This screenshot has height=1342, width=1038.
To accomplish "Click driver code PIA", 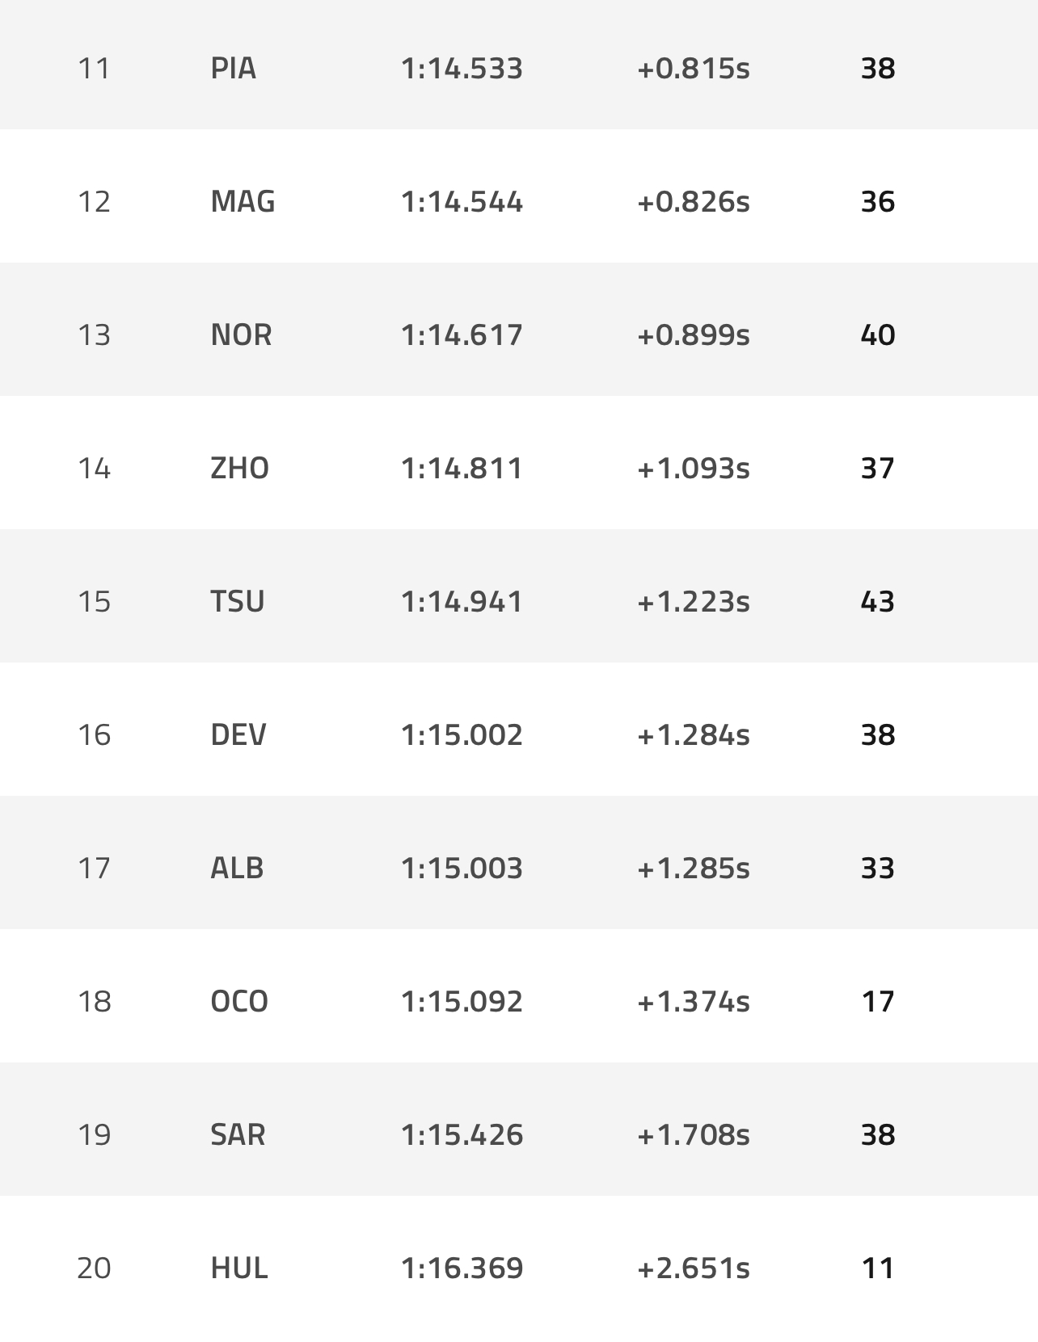I will point(233,68).
